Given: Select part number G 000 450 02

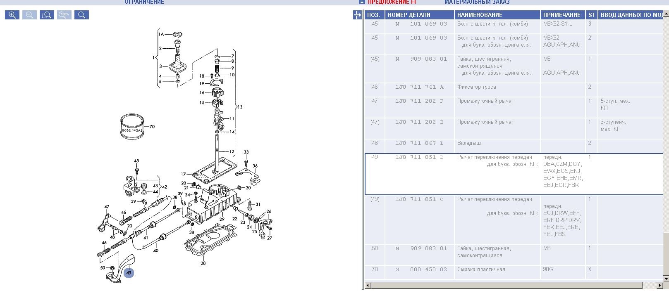Looking at the screenshot, I should coord(421,269).
